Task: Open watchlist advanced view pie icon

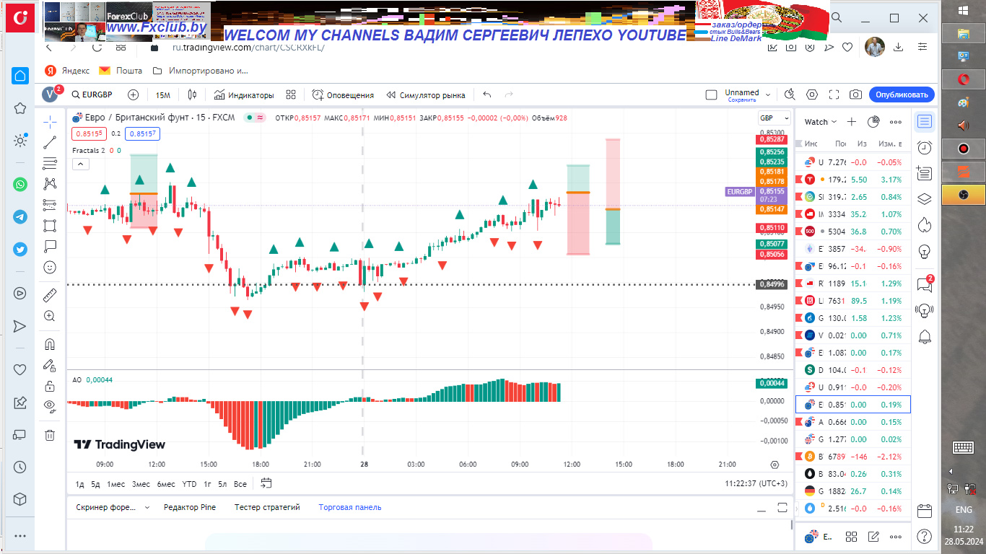Action: coord(873,122)
